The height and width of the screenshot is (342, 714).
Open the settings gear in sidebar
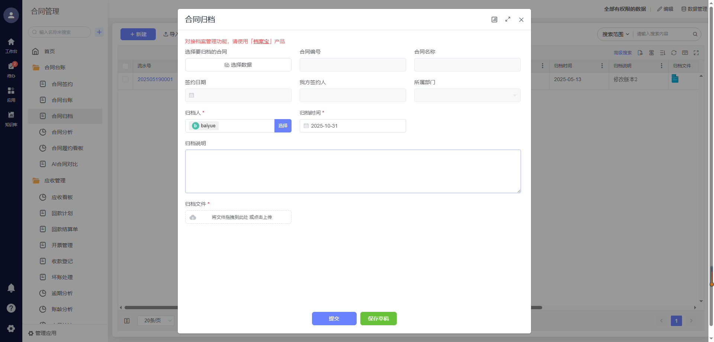coord(11,328)
